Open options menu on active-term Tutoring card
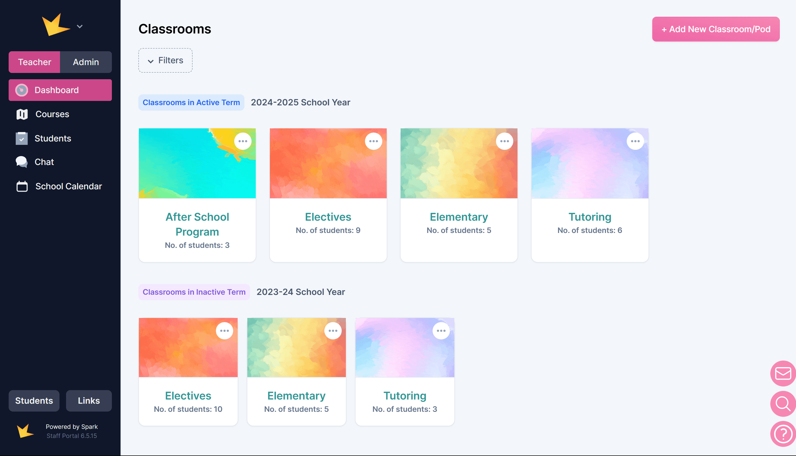The width and height of the screenshot is (796, 456). [x=635, y=141]
